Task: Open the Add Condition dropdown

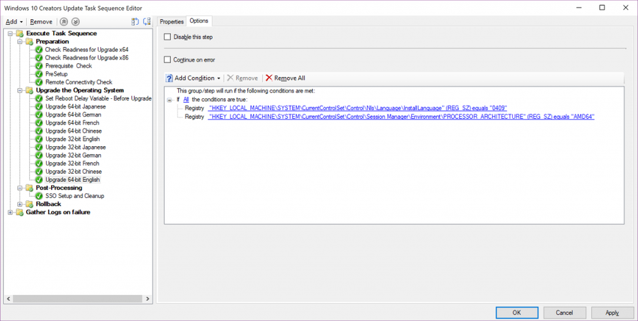Action: (197, 78)
